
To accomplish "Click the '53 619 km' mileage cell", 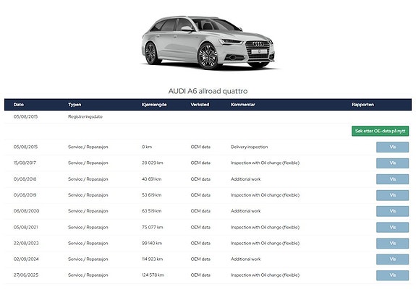I will coord(151,195).
